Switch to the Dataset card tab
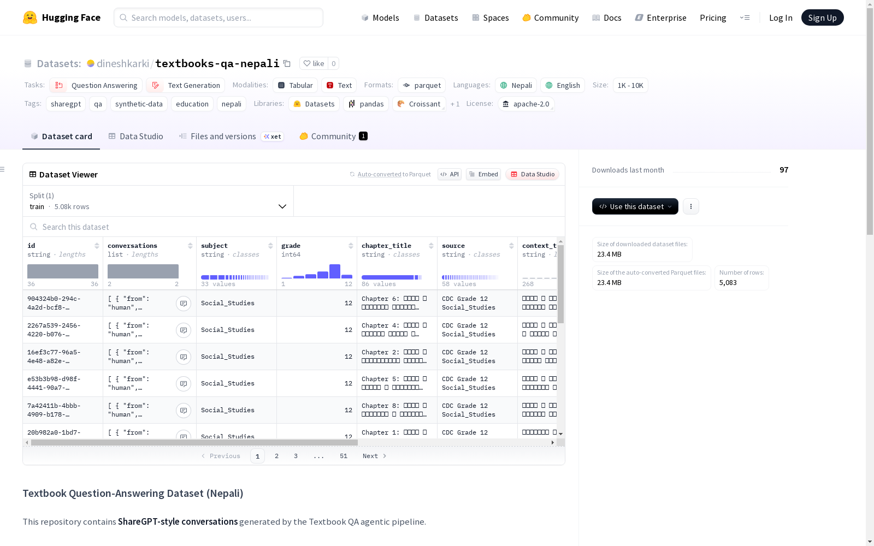874x546 pixels. click(61, 136)
